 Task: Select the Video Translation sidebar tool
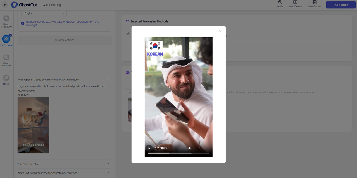[x=6, y=21]
